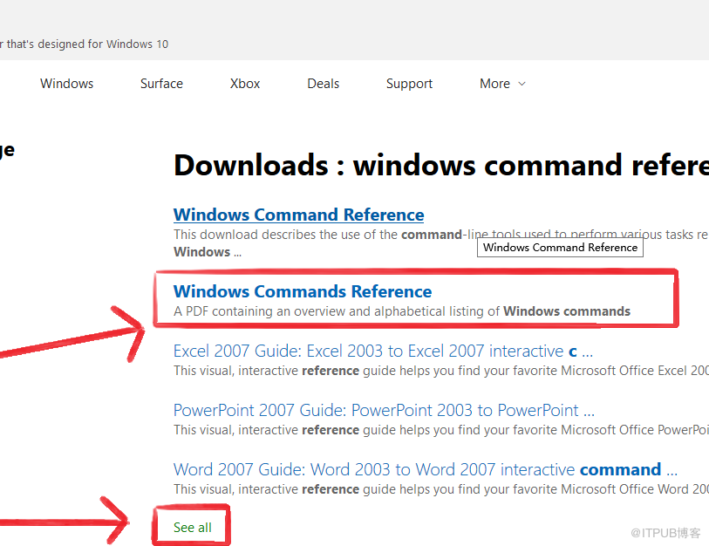Click the Word guide description text

pyautogui.click(x=441, y=489)
